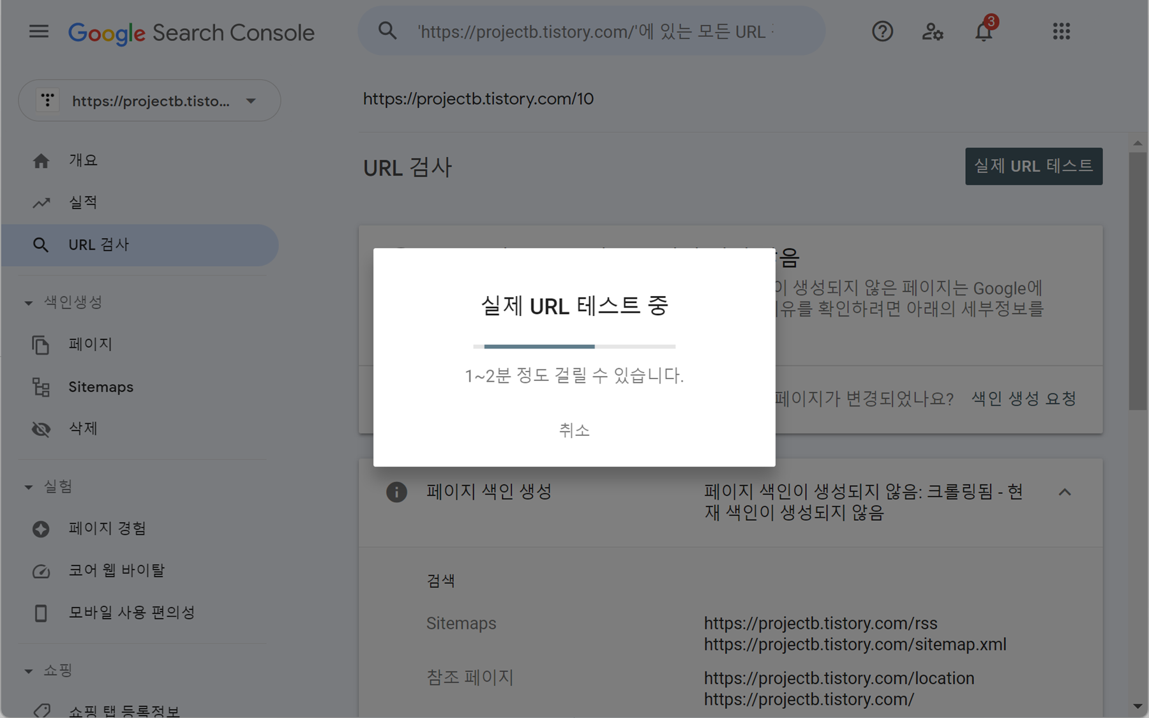
Task: Click the 1~2분 정도 걸릴 수 있습니다 message
Action: coord(574,375)
